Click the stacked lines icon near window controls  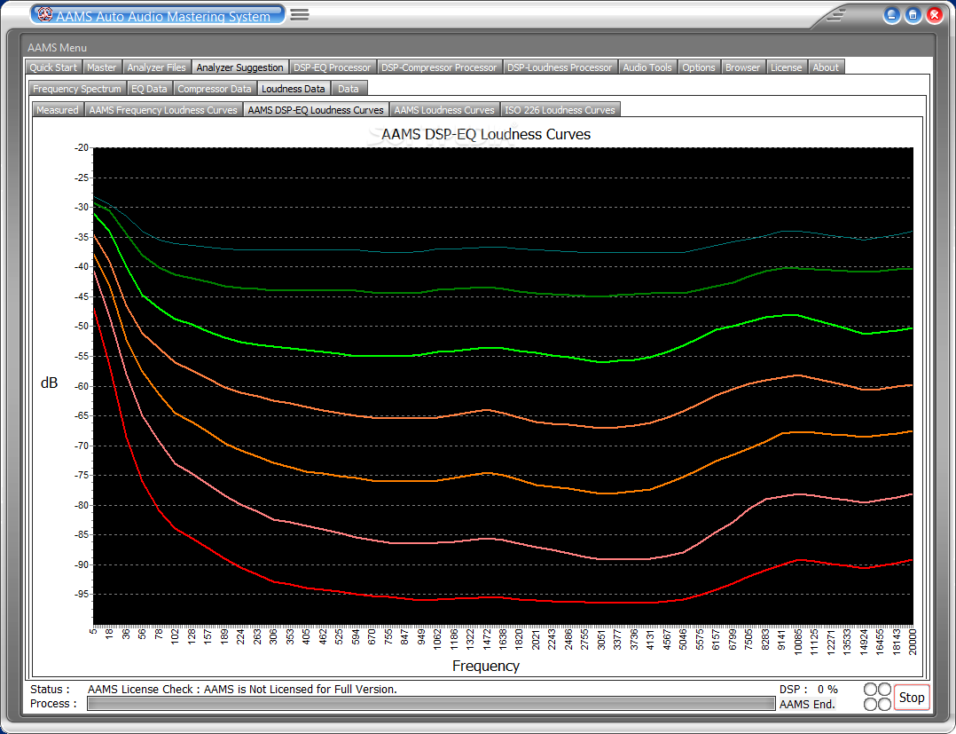836,15
